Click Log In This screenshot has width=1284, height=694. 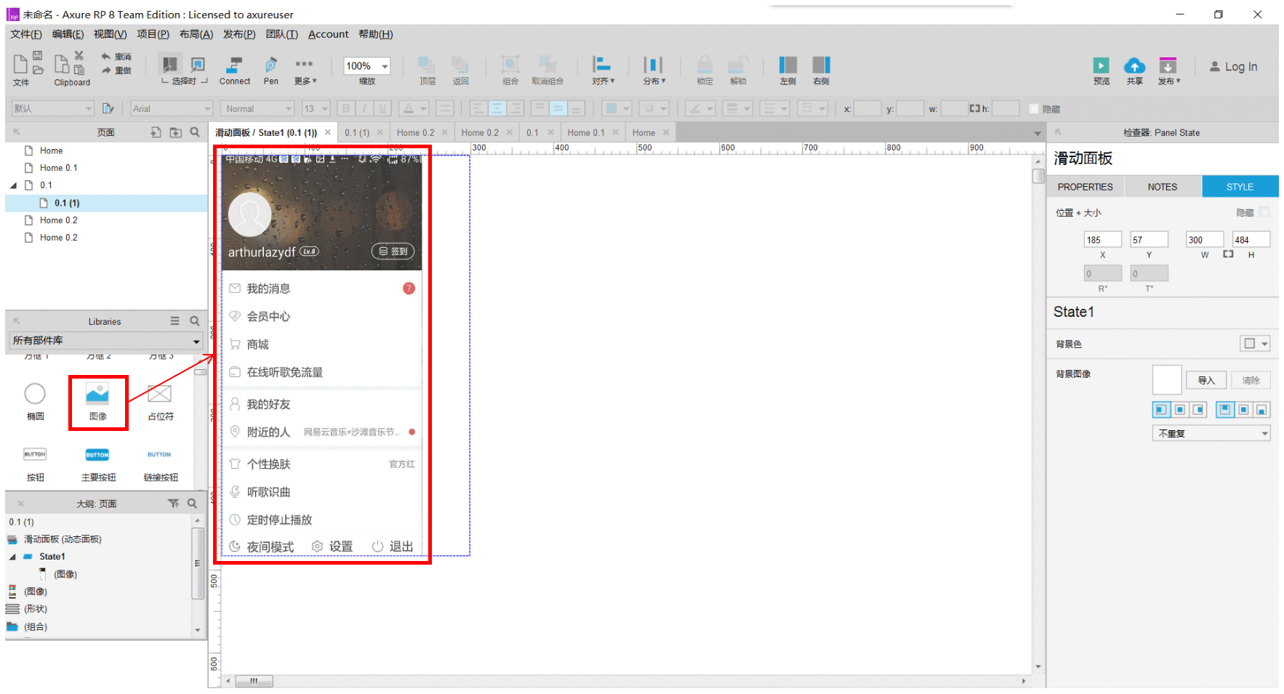[1234, 67]
